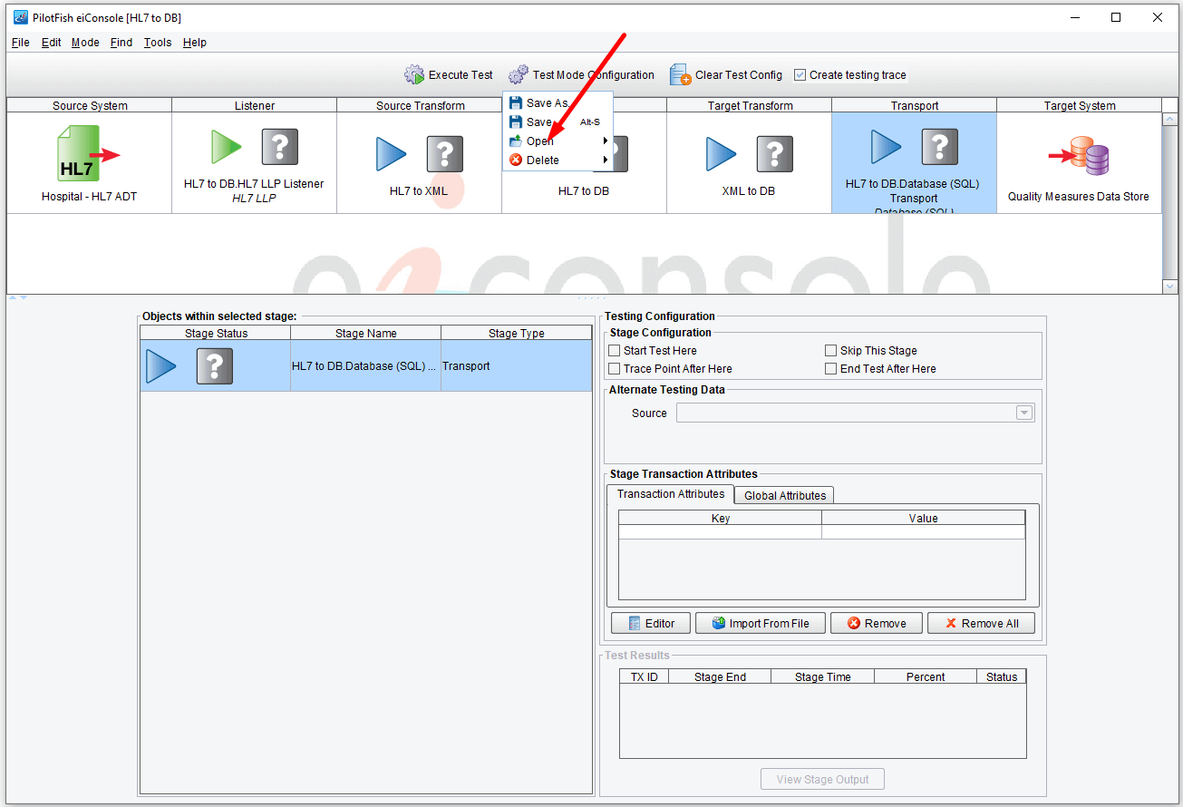Select the "HL7 to XML" stage label
1183x807 pixels.
(x=419, y=191)
